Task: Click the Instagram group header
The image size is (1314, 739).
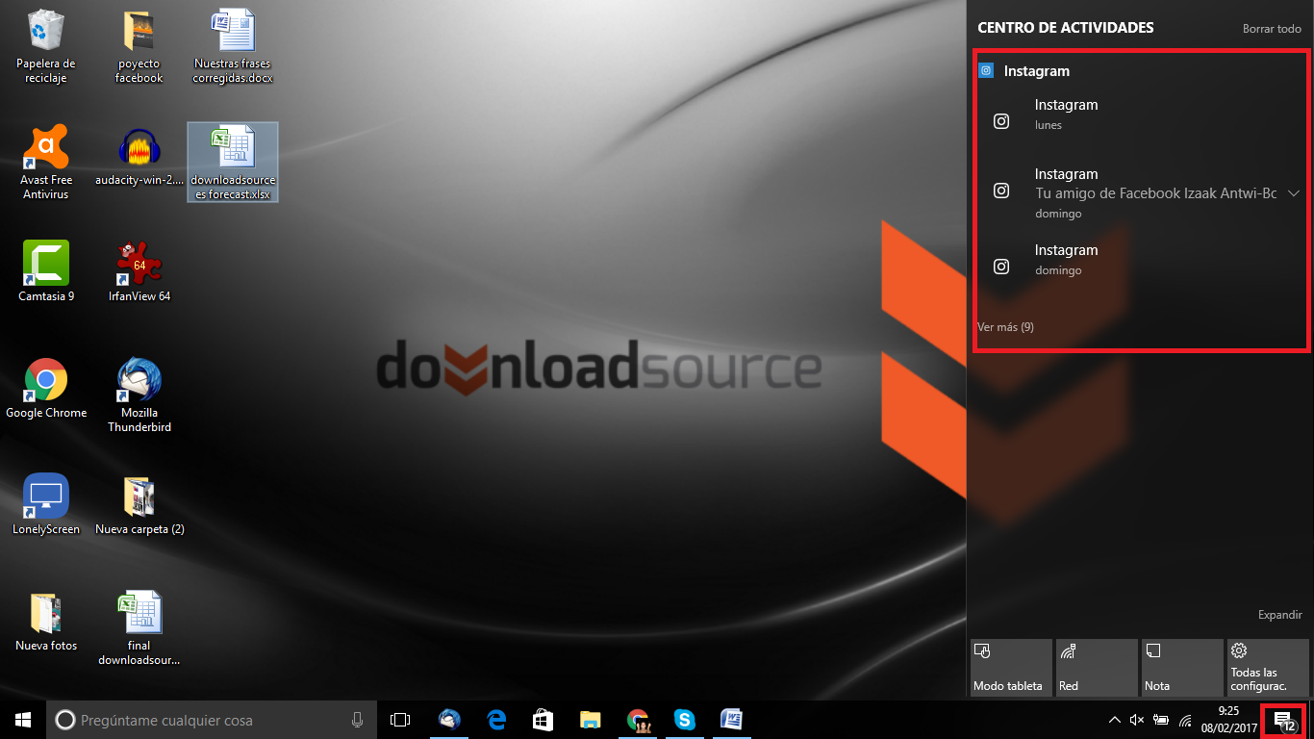Action: click(1037, 71)
